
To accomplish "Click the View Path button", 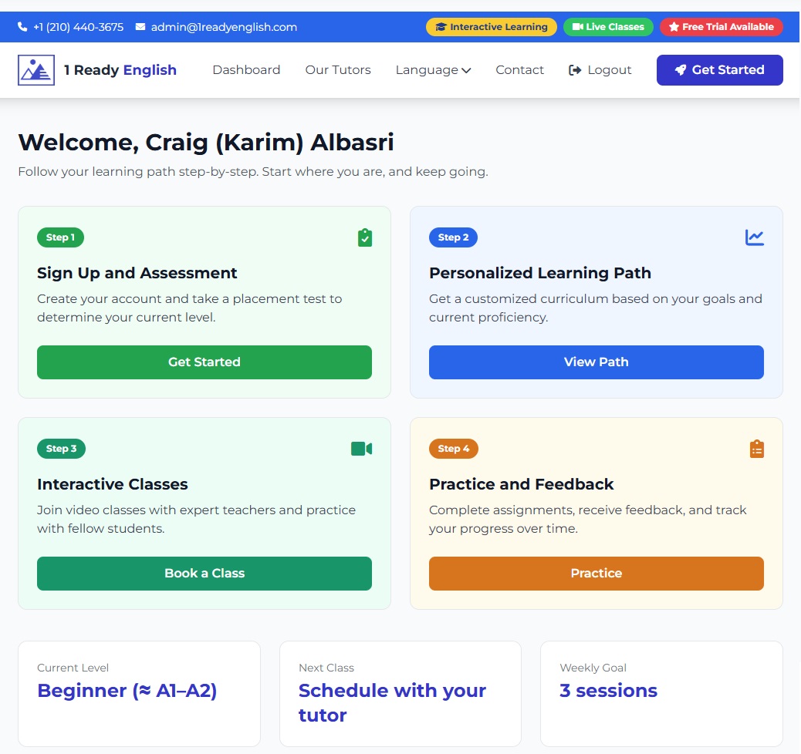I will coord(597,362).
